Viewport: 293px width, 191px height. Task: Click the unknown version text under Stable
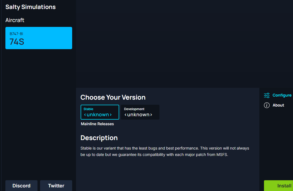click(98, 115)
